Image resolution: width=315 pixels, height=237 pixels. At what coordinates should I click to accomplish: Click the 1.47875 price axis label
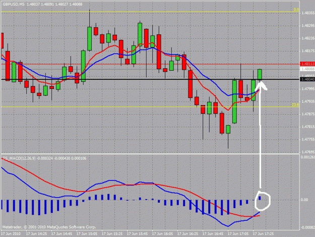pos(308,114)
